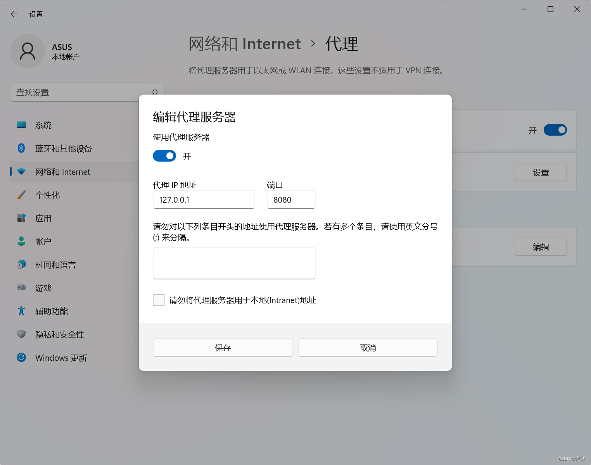
Task: Click the 代理 page heading
Action: coord(342,44)
